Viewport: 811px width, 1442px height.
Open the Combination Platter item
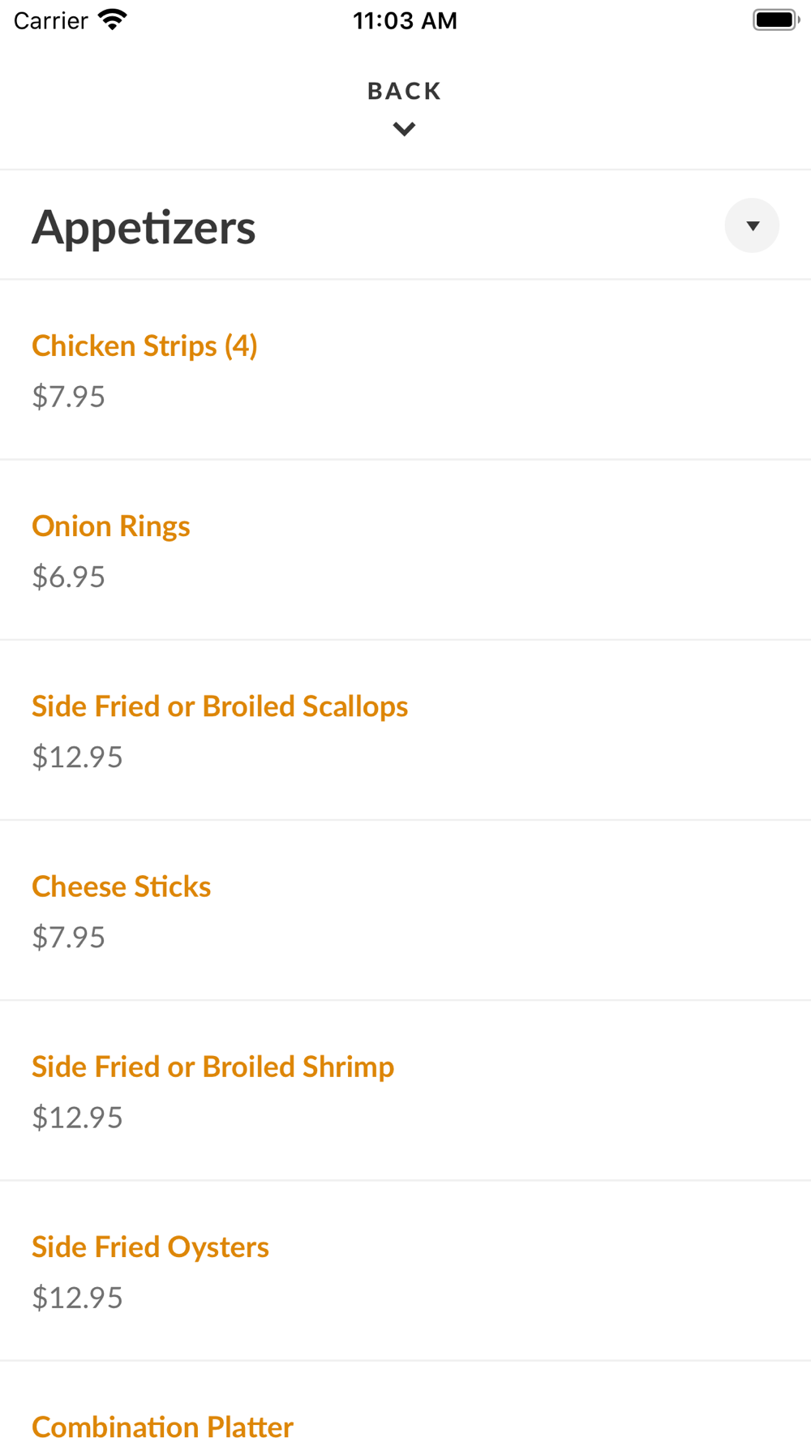click(162, 1426)
